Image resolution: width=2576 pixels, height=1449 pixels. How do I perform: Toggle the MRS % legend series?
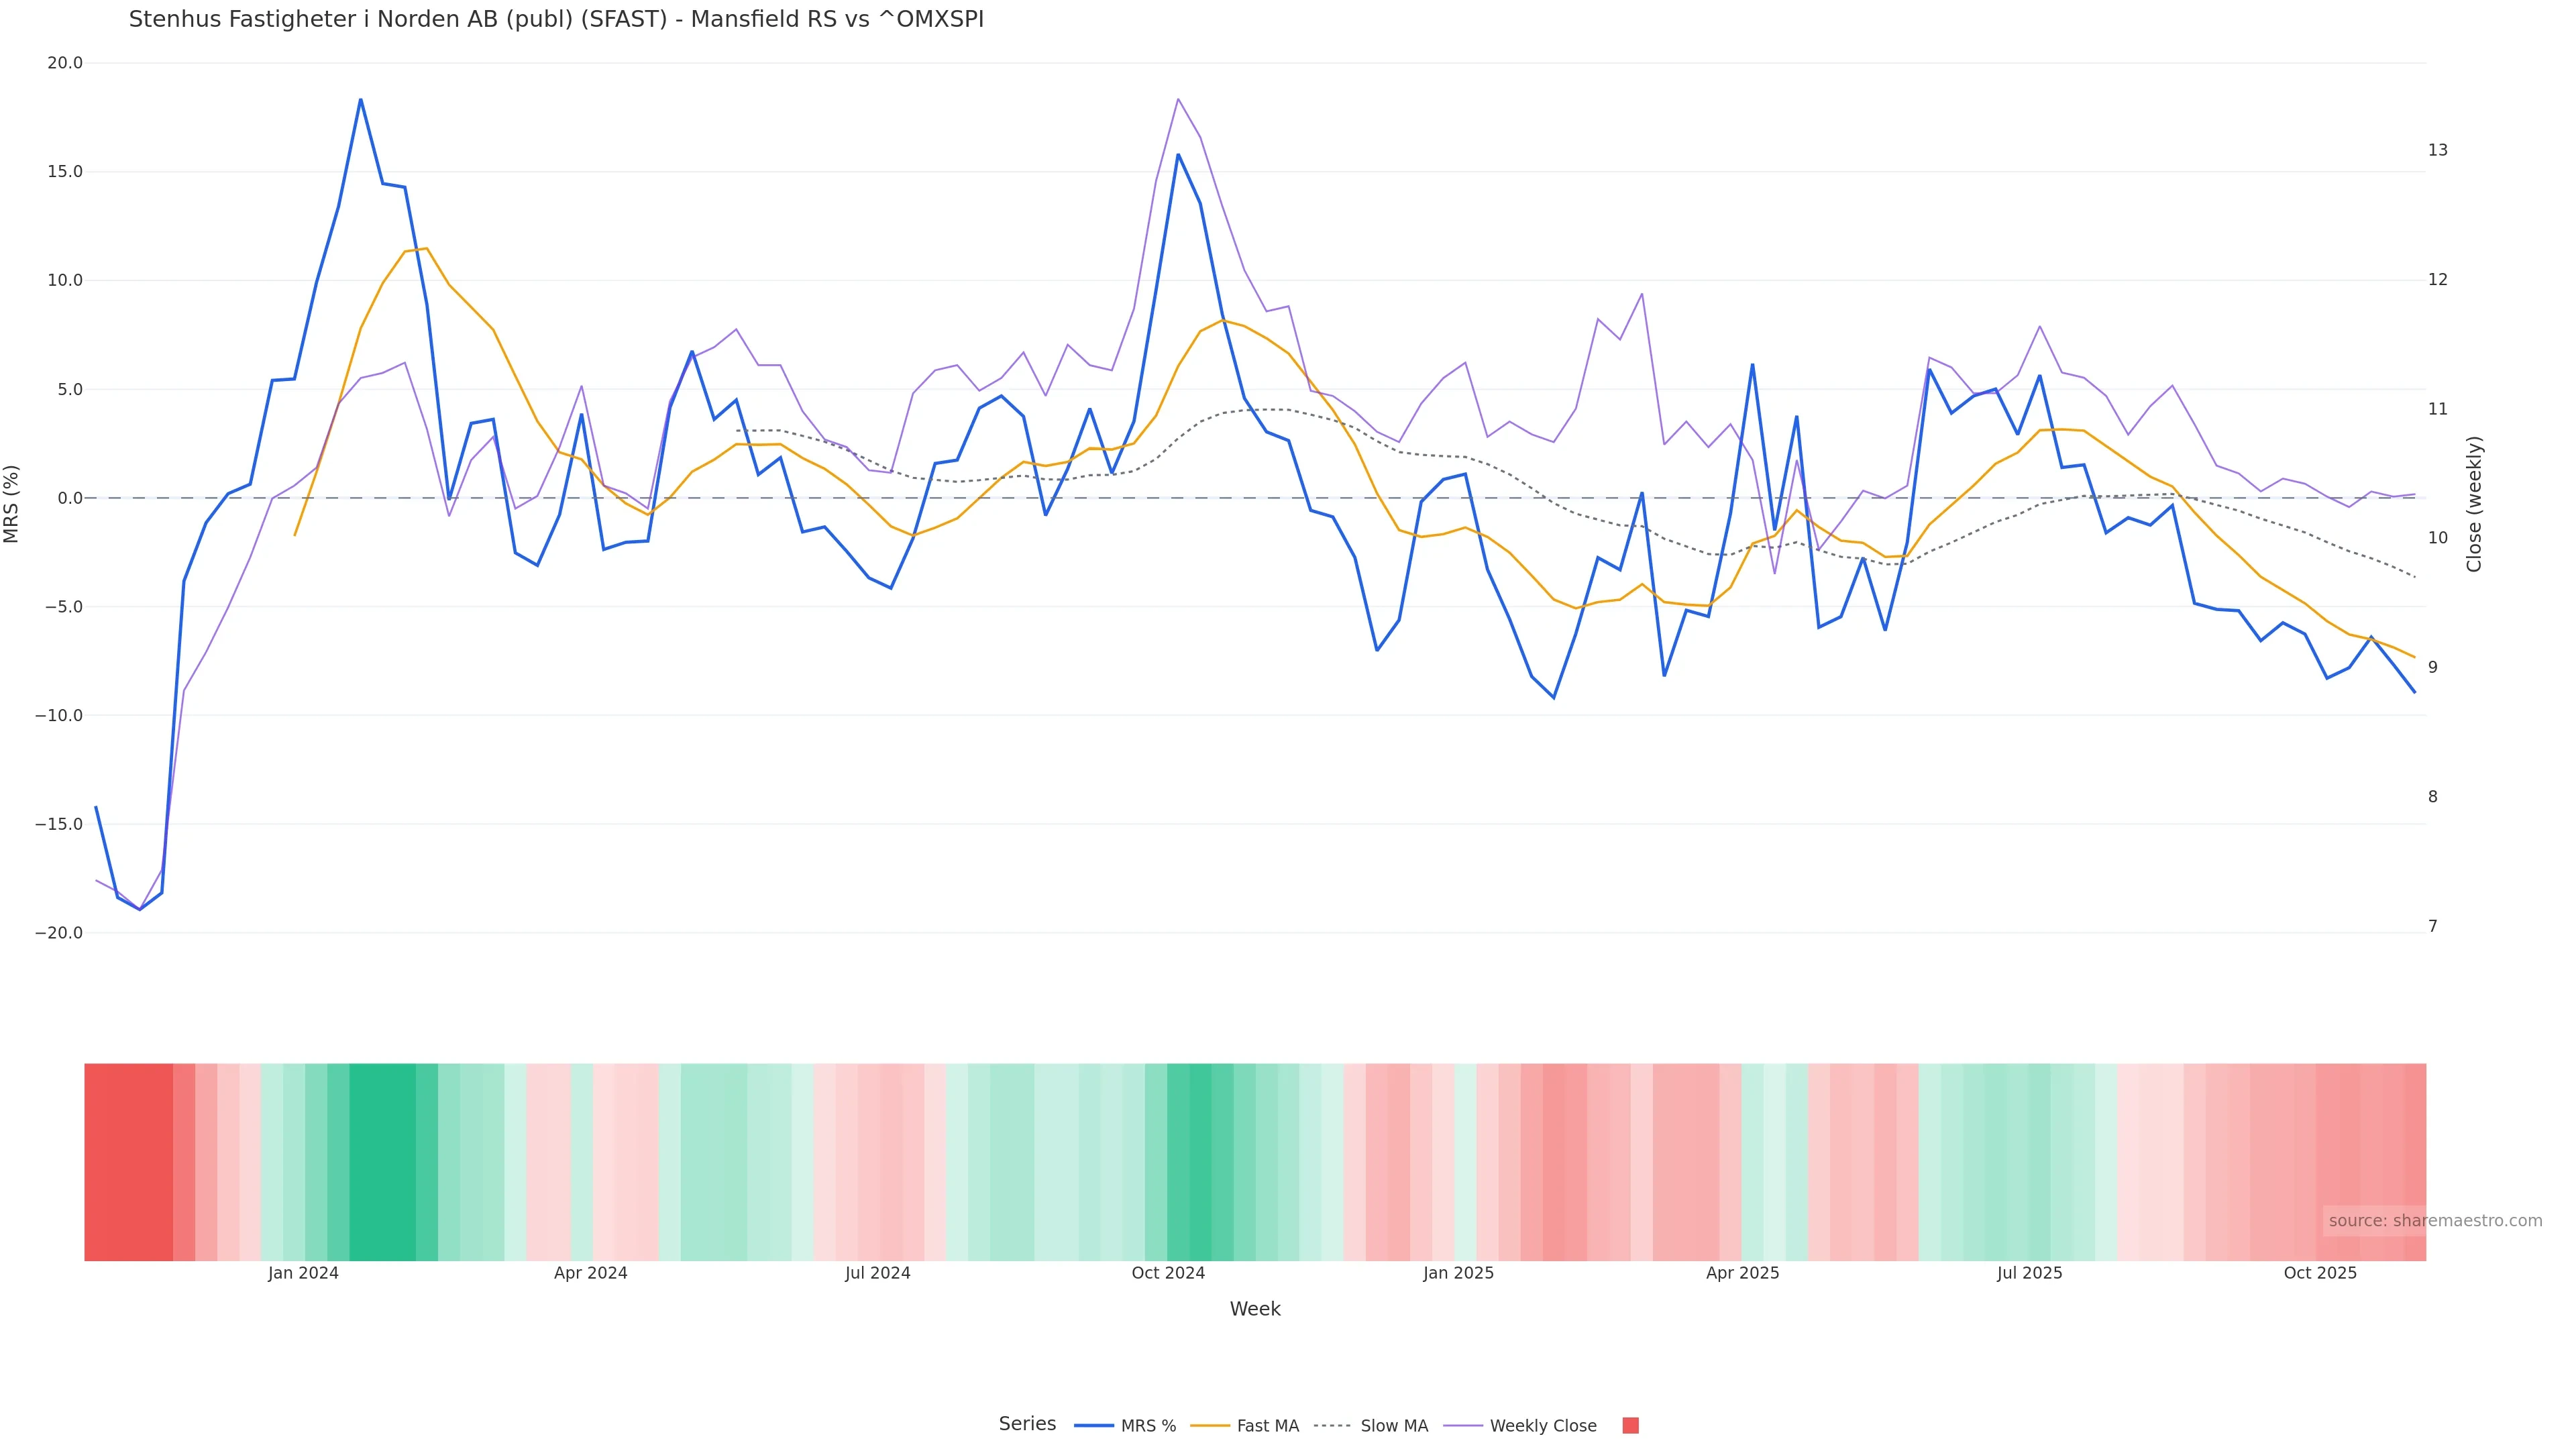click(1147, 1426)
